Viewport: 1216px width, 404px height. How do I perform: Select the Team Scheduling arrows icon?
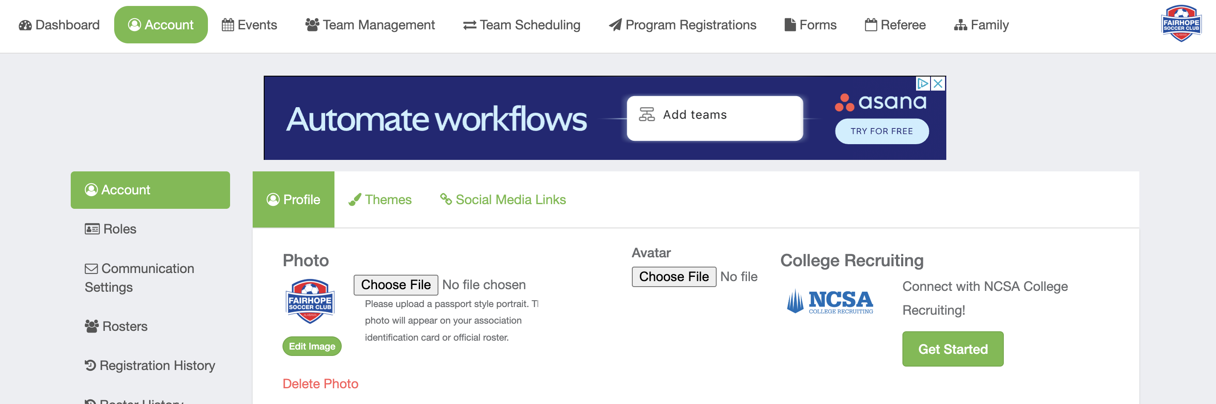click(469, 25)
